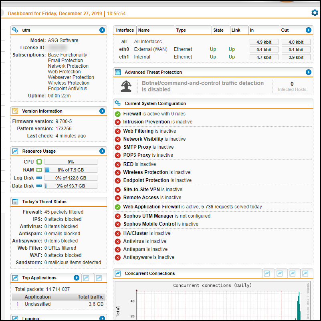Image resolution: width=321 pixels, height=321 pixels.
Task: Click the red X icon beside RED
Action: pyautogui.click(x=118, y=164)
